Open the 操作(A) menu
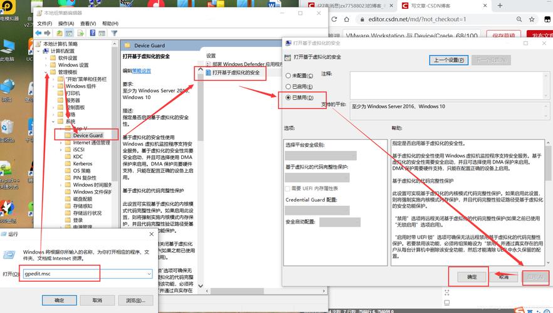Screen dimensions: 553x313 [x=65, y=23]
